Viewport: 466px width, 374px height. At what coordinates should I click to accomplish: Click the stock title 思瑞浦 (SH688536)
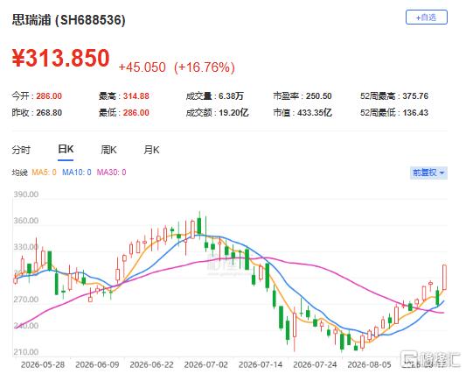69,20
